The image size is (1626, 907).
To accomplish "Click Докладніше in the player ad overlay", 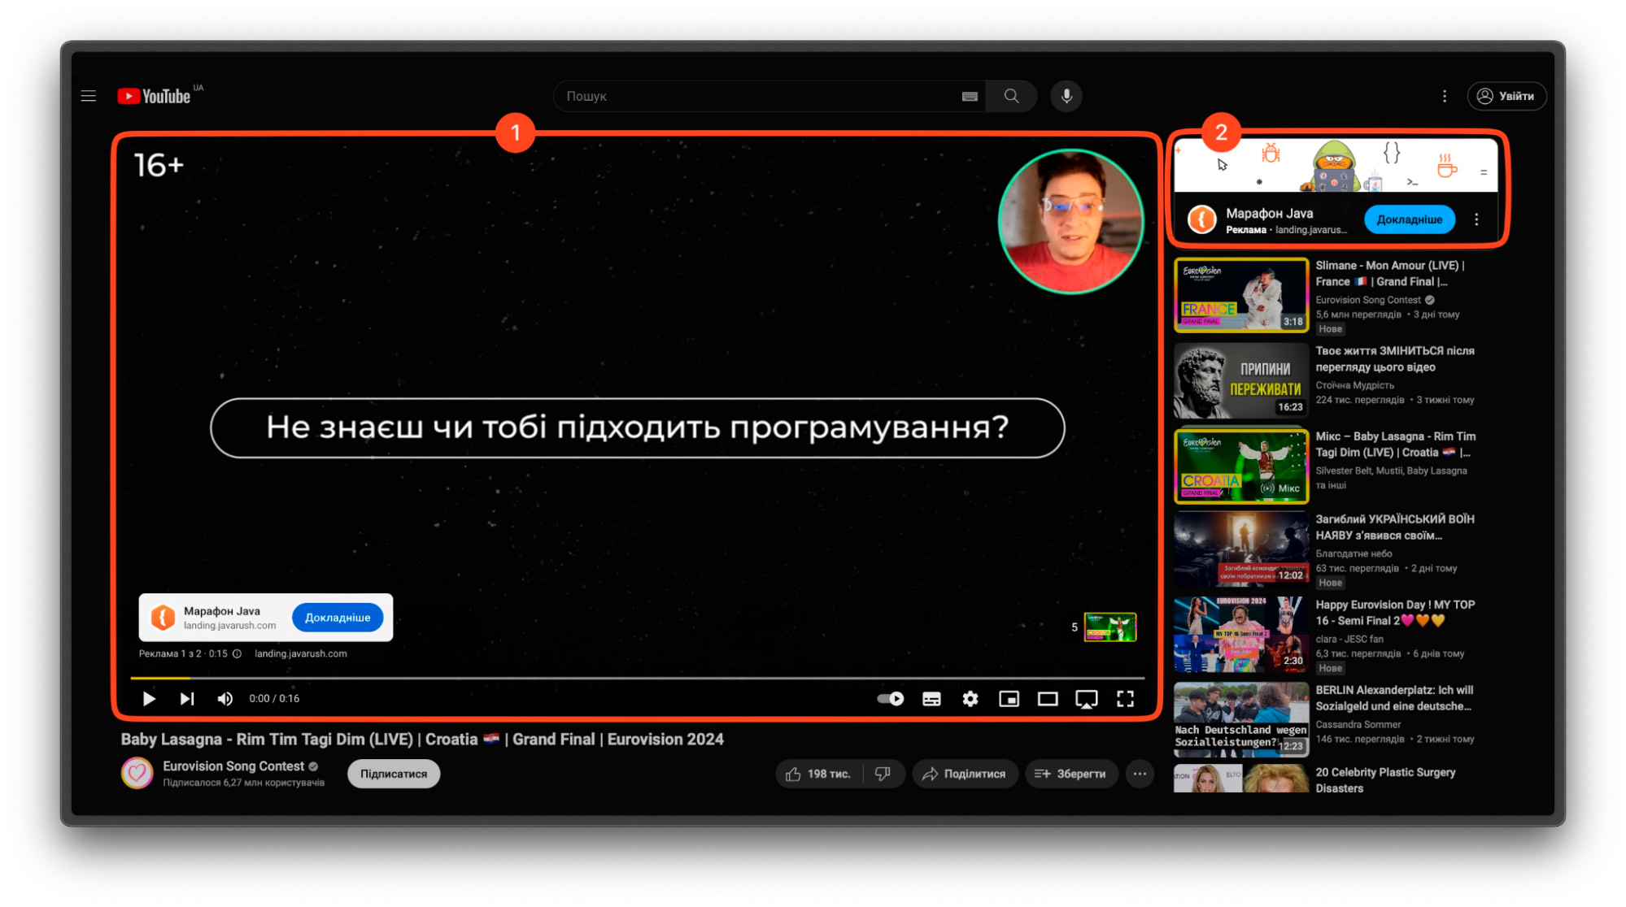I will (x=338, y=618).
